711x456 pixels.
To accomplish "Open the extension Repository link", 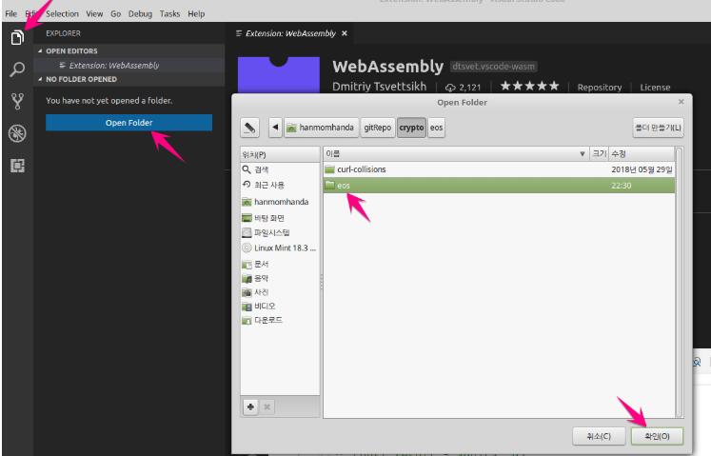I will coord(599,88).
